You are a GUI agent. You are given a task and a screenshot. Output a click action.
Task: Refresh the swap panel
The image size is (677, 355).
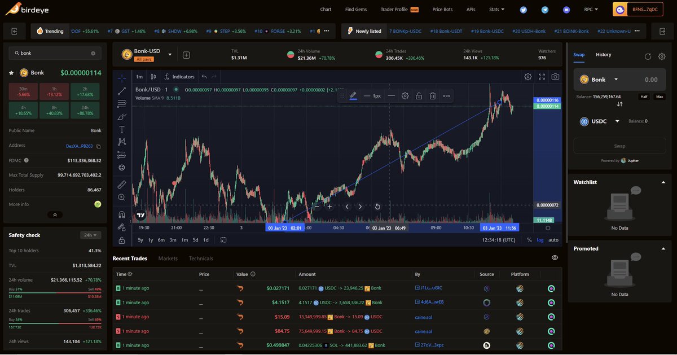coord(648,56)
